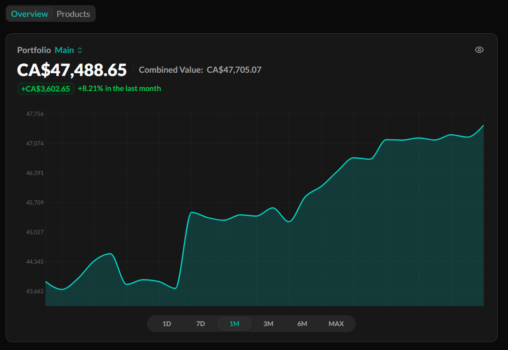Select the 6M time range
508x350 pixels.
click(302, 324)
